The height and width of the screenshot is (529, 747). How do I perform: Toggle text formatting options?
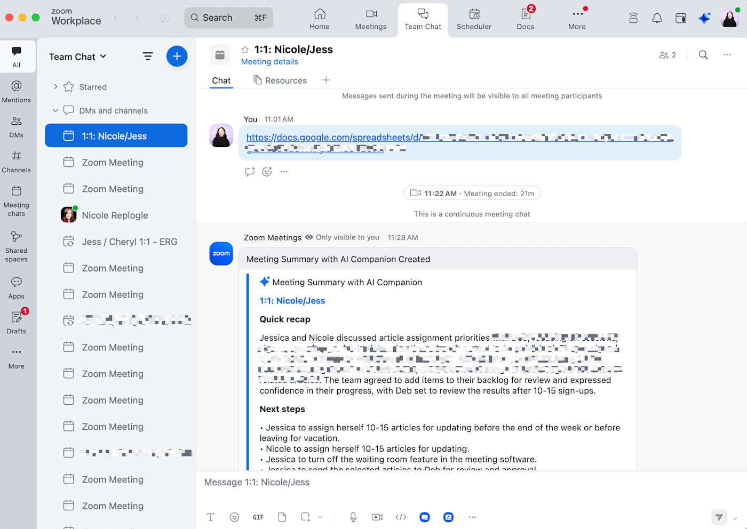(x=211, y=517)
